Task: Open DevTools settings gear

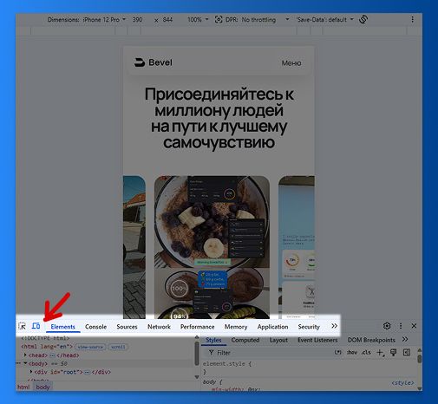Action: tap(387, 326)
